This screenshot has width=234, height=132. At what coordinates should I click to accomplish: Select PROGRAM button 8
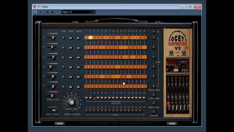click(x=113, y=98)
